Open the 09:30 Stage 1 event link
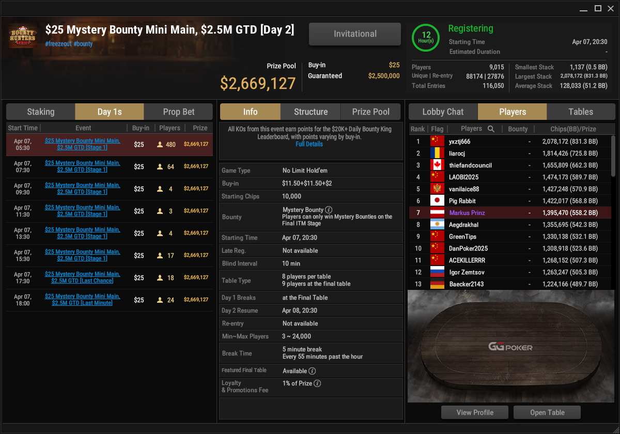This screenshot has width=620, height=434. (x=83, y=189)
